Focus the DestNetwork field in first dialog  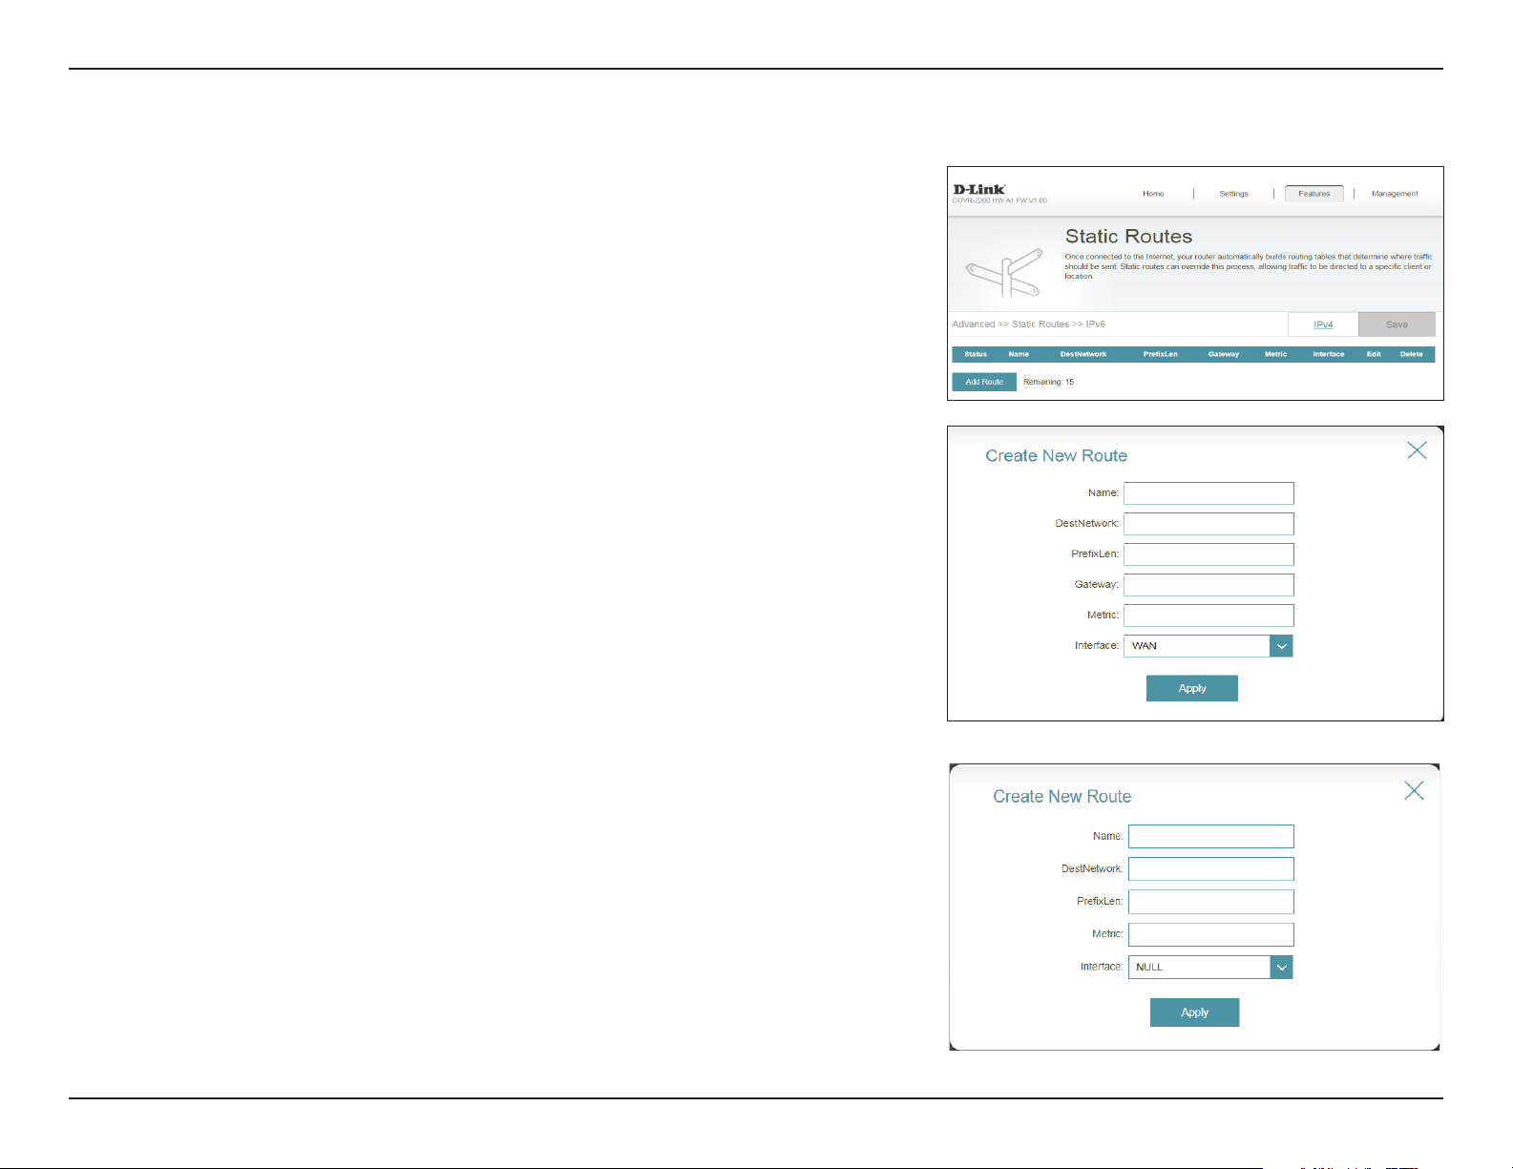point(1208,524)
